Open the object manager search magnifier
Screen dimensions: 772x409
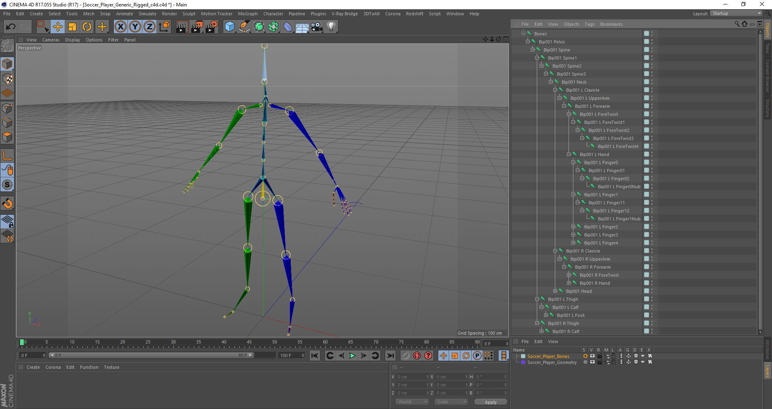click(737, 24)
